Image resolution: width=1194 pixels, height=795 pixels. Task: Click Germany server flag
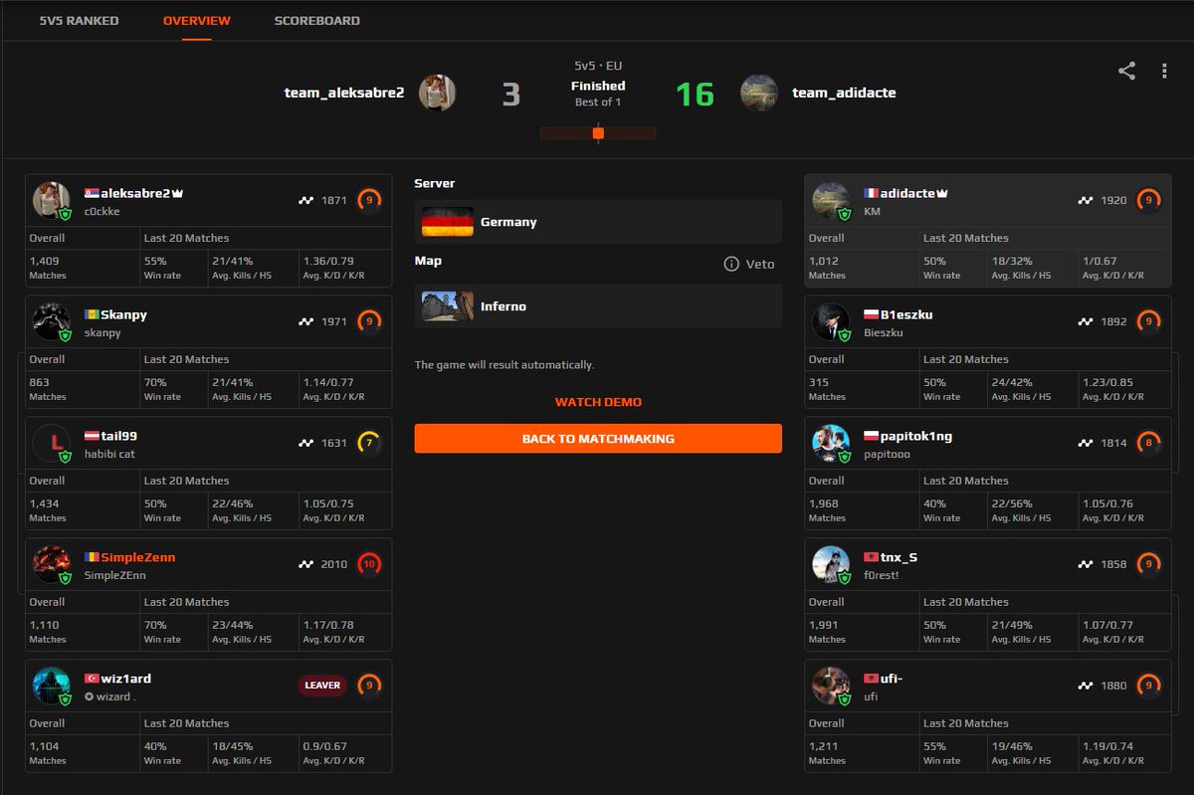pos(448,222)
